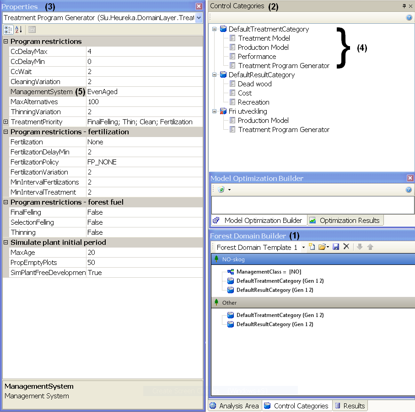Click new Forest Domain template icon

click(x=312, y=247)
